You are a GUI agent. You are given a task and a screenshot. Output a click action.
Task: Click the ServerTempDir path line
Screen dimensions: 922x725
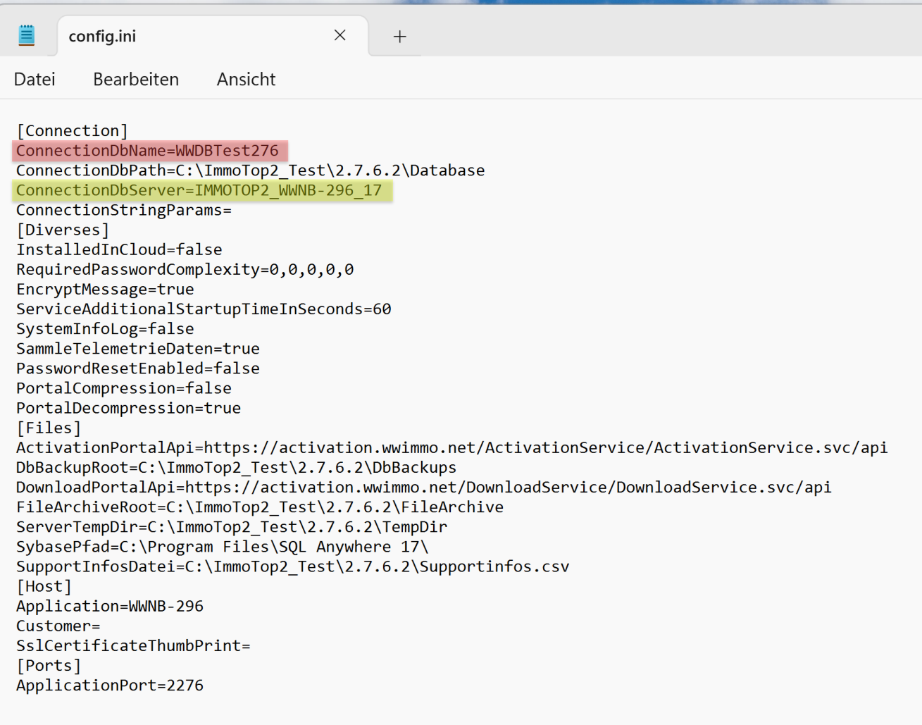coord(232,526)
